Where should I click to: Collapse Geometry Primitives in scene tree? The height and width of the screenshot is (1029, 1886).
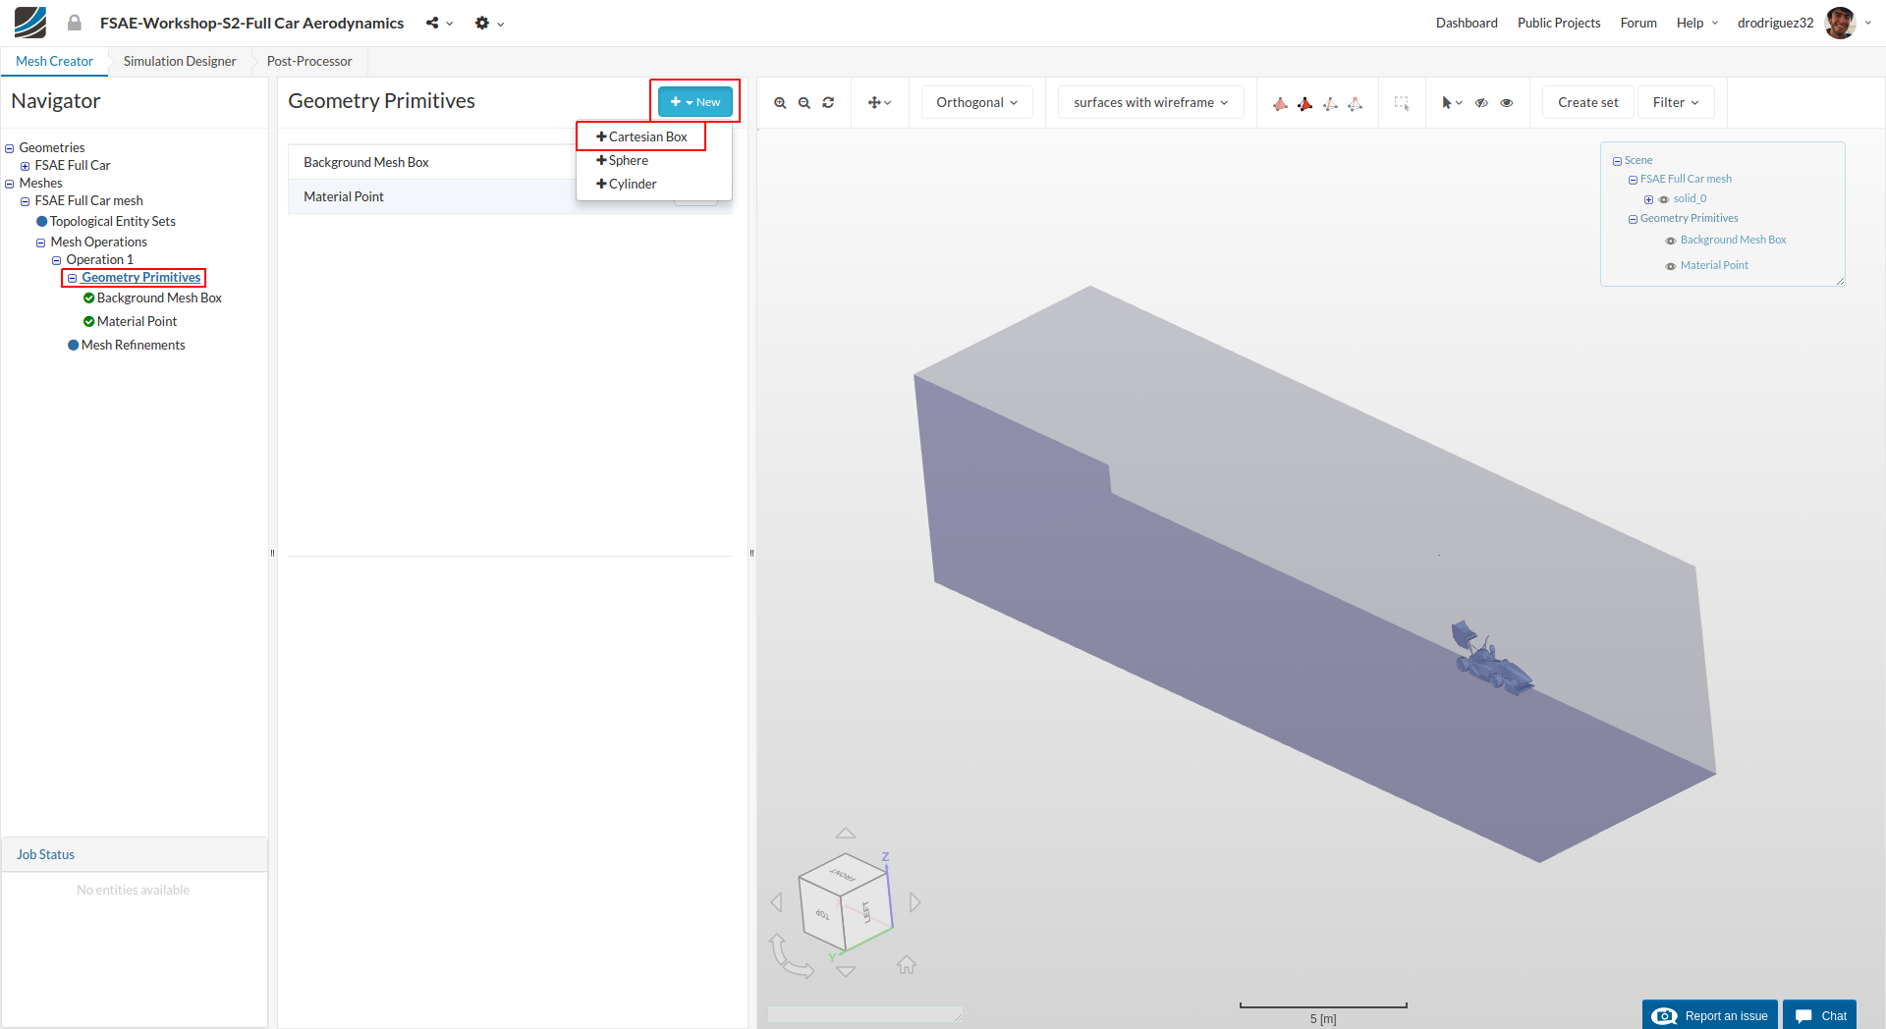coord(1633,219)
